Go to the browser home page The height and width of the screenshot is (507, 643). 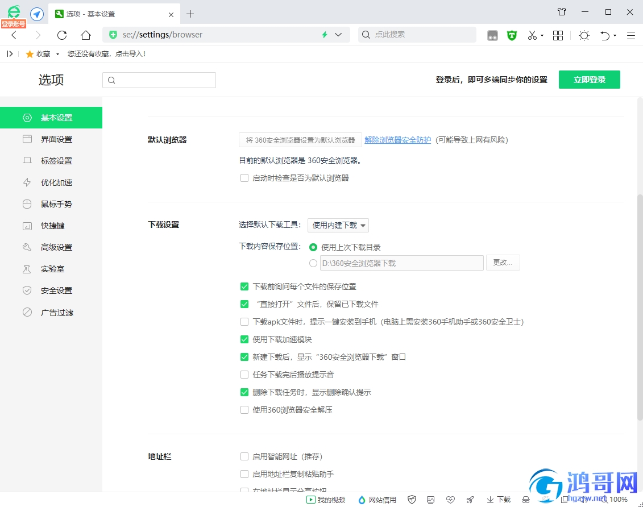86,35
